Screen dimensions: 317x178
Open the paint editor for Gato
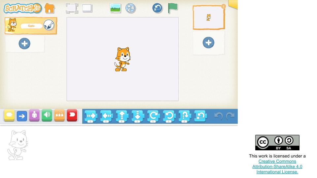coord(49,25)
